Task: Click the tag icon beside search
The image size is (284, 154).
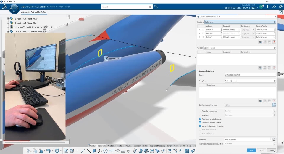Action: [x=156, y=7]
